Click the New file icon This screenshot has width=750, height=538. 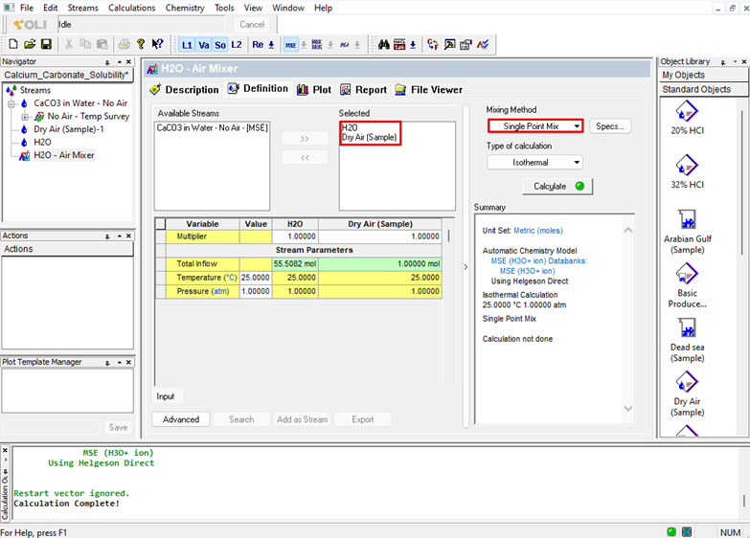[13, 44]
